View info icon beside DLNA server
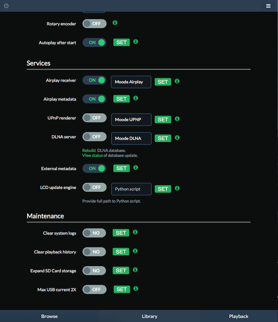This screenshot has height=322, width=278. (177, 138)
